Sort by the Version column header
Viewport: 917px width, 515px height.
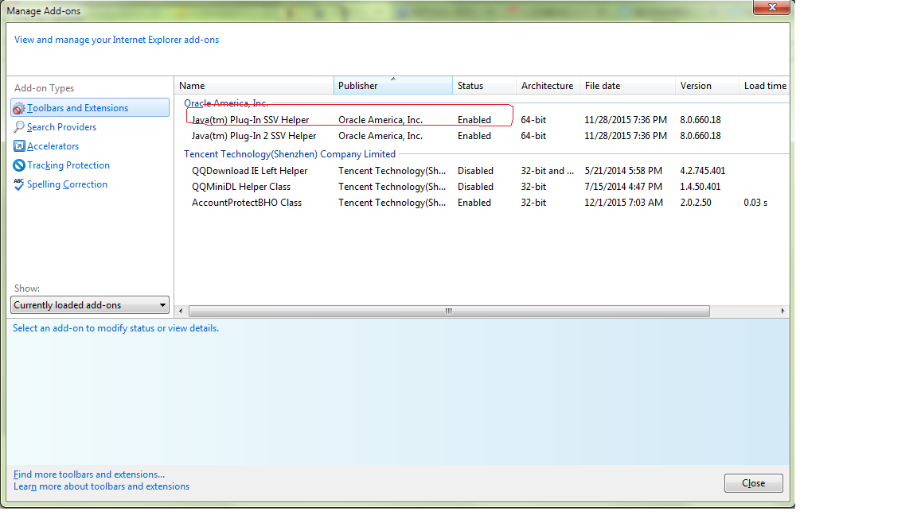click(707, 85)
